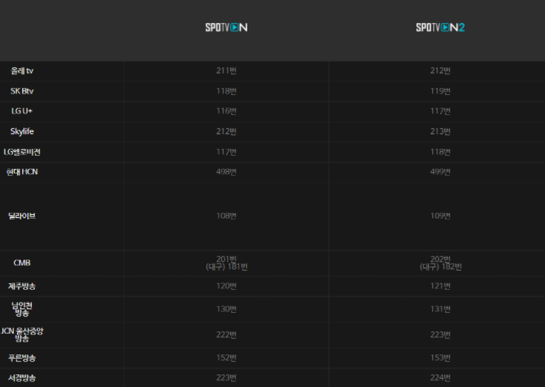Image resolution: width=545 pixels, height=387 pixels.
Task: Select the 남인천 방송 row label
Action: [22, 309]
